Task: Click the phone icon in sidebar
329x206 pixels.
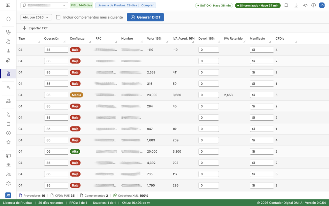Action: 8,115
